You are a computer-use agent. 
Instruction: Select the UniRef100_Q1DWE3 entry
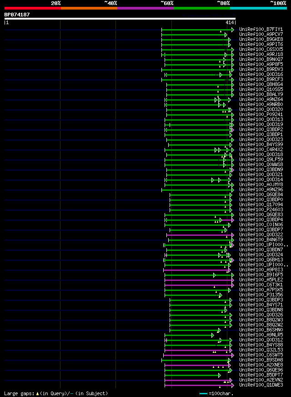261,385
